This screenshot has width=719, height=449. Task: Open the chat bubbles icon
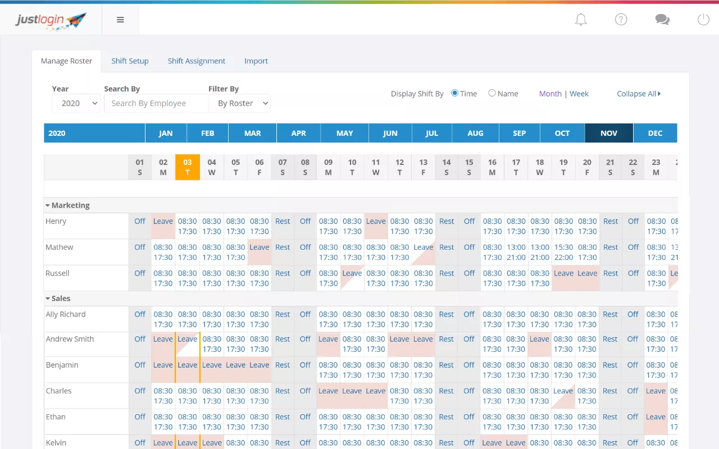[x=662, y=20]
